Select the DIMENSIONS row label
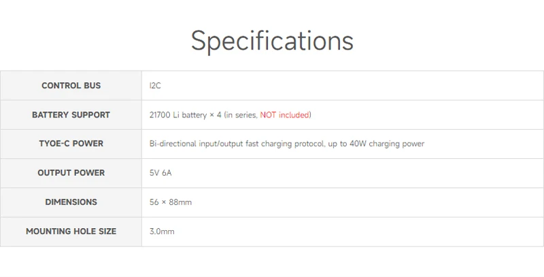This screenshot has width=544, height=277. 71,202
